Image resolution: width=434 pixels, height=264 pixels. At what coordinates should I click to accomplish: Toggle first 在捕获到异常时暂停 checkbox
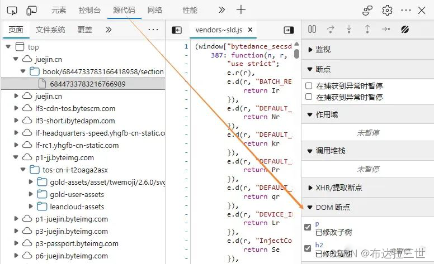(x=309, y=85)
